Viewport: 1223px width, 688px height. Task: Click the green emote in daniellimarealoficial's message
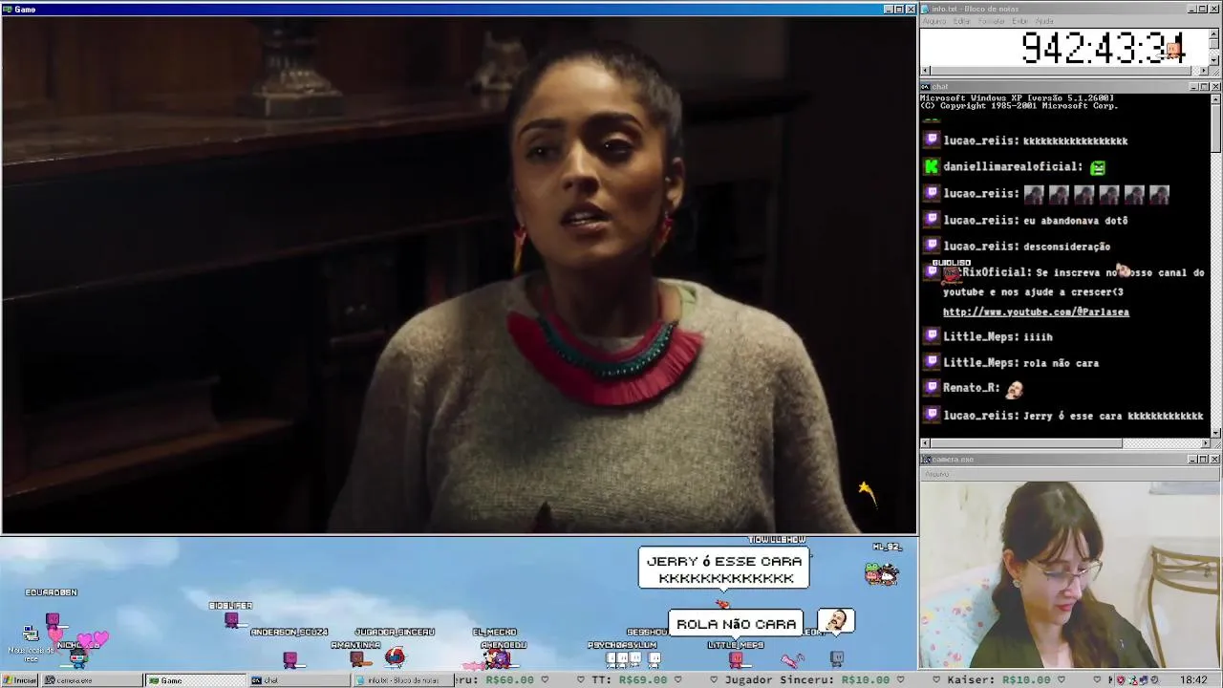point(1098,167)
